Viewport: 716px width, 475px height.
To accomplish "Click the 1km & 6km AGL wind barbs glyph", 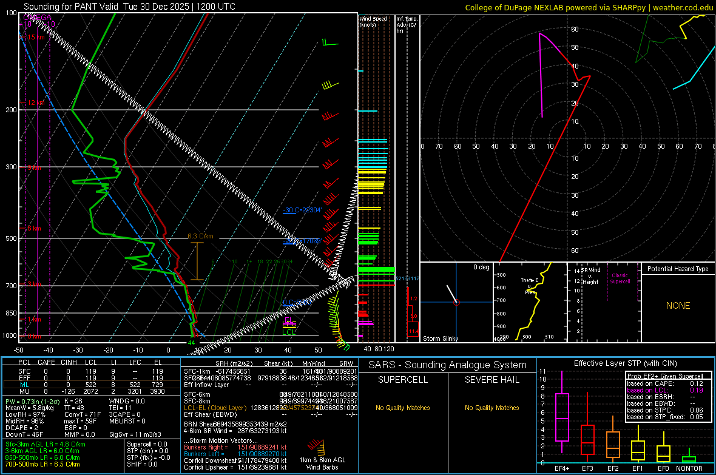I will 317,447.
